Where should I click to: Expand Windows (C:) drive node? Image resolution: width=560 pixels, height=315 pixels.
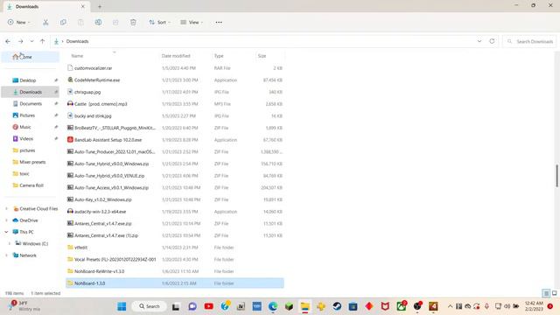[10, 243]
